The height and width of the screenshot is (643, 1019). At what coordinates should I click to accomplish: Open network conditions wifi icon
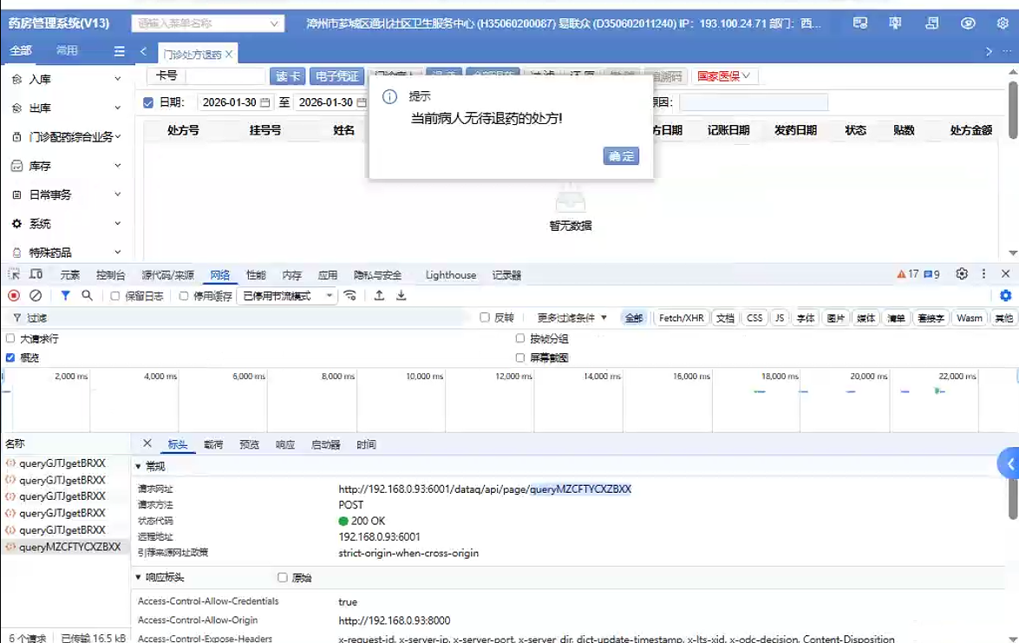click(350, 296)
